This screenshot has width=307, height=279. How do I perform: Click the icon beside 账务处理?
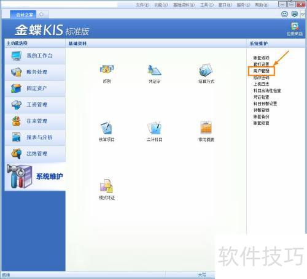click(17, 72)
